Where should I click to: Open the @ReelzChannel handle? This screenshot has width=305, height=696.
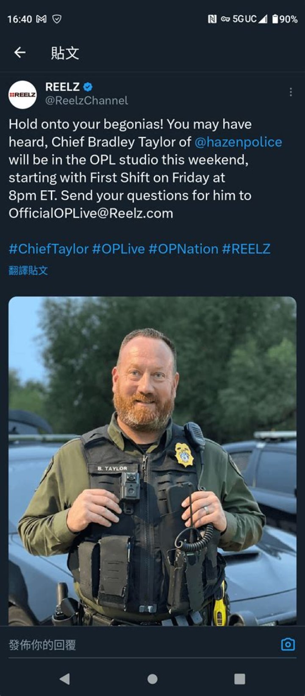86,101
